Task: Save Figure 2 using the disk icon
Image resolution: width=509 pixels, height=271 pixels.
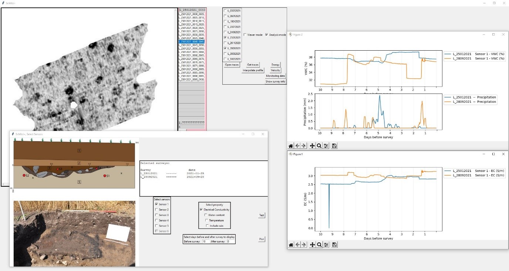Action: coord(334,146)
